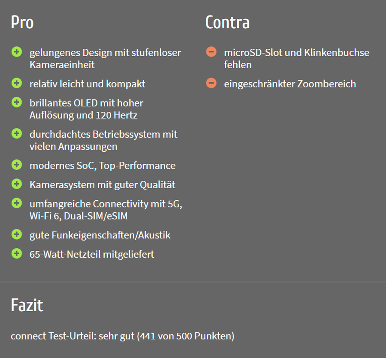
Task: Click the minus icon next to 'eingeschränkter Zoombereich'
Action: pos(211,83)
